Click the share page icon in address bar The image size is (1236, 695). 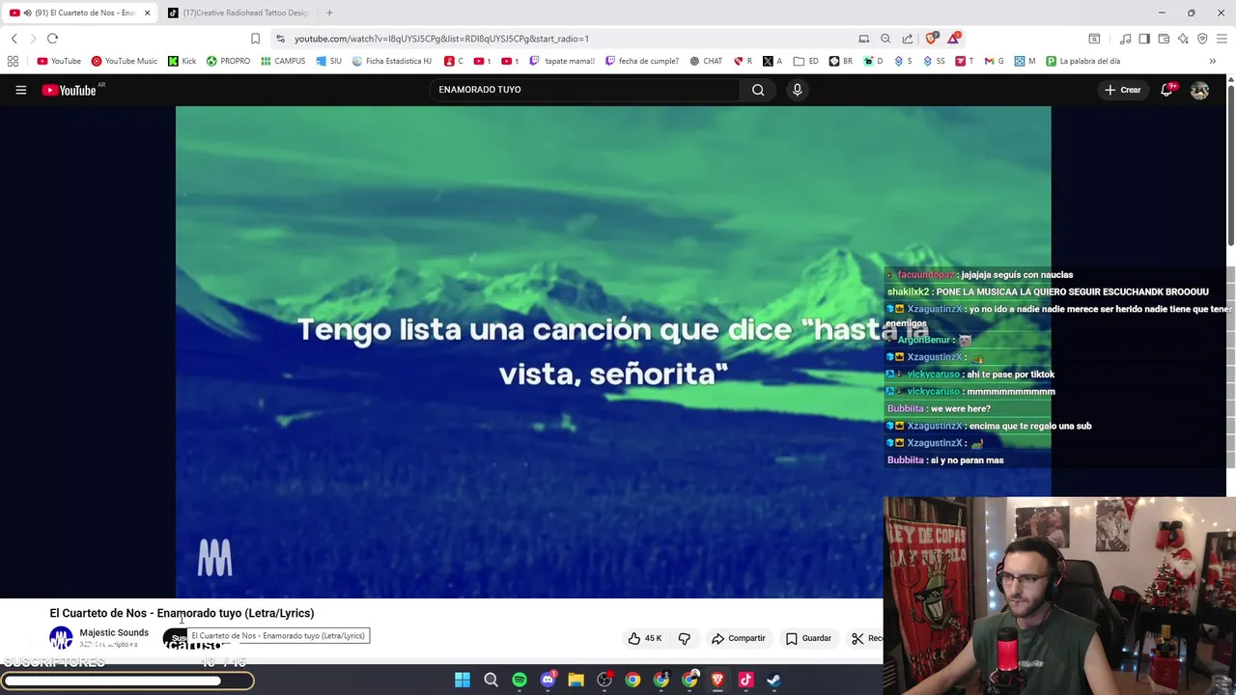(x=908, y=39)
